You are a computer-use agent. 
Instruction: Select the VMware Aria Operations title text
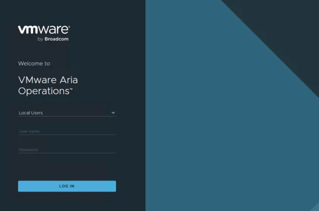[x=48, y=85]
